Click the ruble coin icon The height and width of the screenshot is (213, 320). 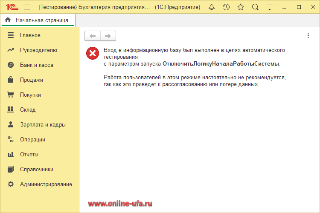pyautogui.click(x=11, y=65)
